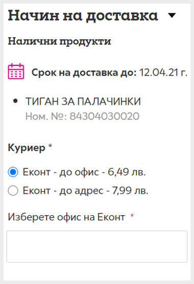Select the Еконт - до офис radio button
The width and height of the screenshot is (194, 284).
(x=13, y=172)
